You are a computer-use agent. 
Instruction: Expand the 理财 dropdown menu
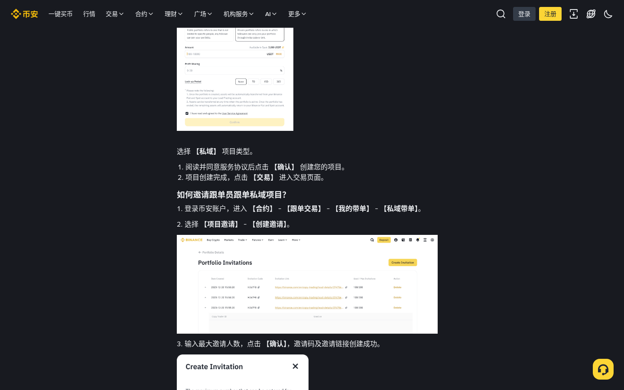coord(174,14)
